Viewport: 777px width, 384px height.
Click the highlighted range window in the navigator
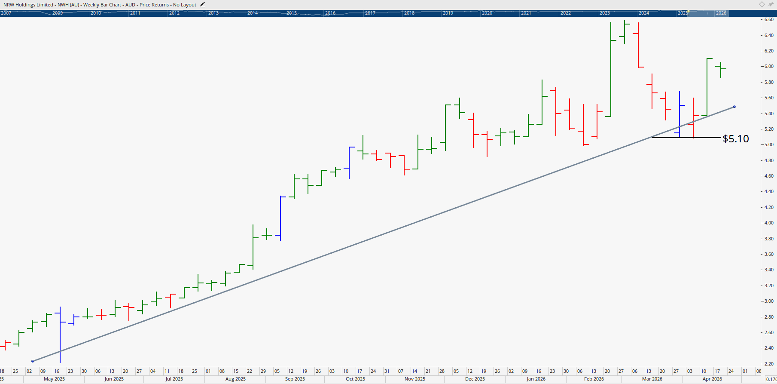(708, 13)
